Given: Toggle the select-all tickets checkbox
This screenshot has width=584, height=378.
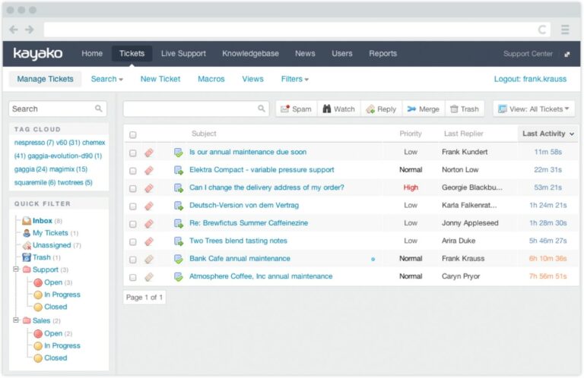Looking at the screenshot, I should (x=132, y=134).
